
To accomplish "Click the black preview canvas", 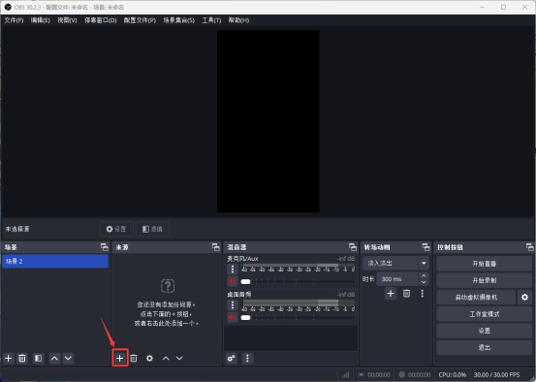I will point(268,121).
